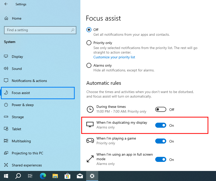
Task: Select the Priority only radio button
Action: click(x=89, y=43)
